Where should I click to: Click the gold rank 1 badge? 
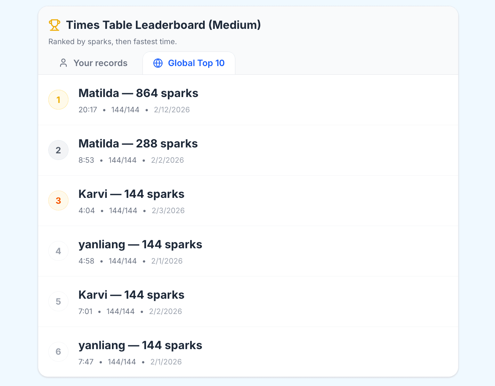point(58,100)
